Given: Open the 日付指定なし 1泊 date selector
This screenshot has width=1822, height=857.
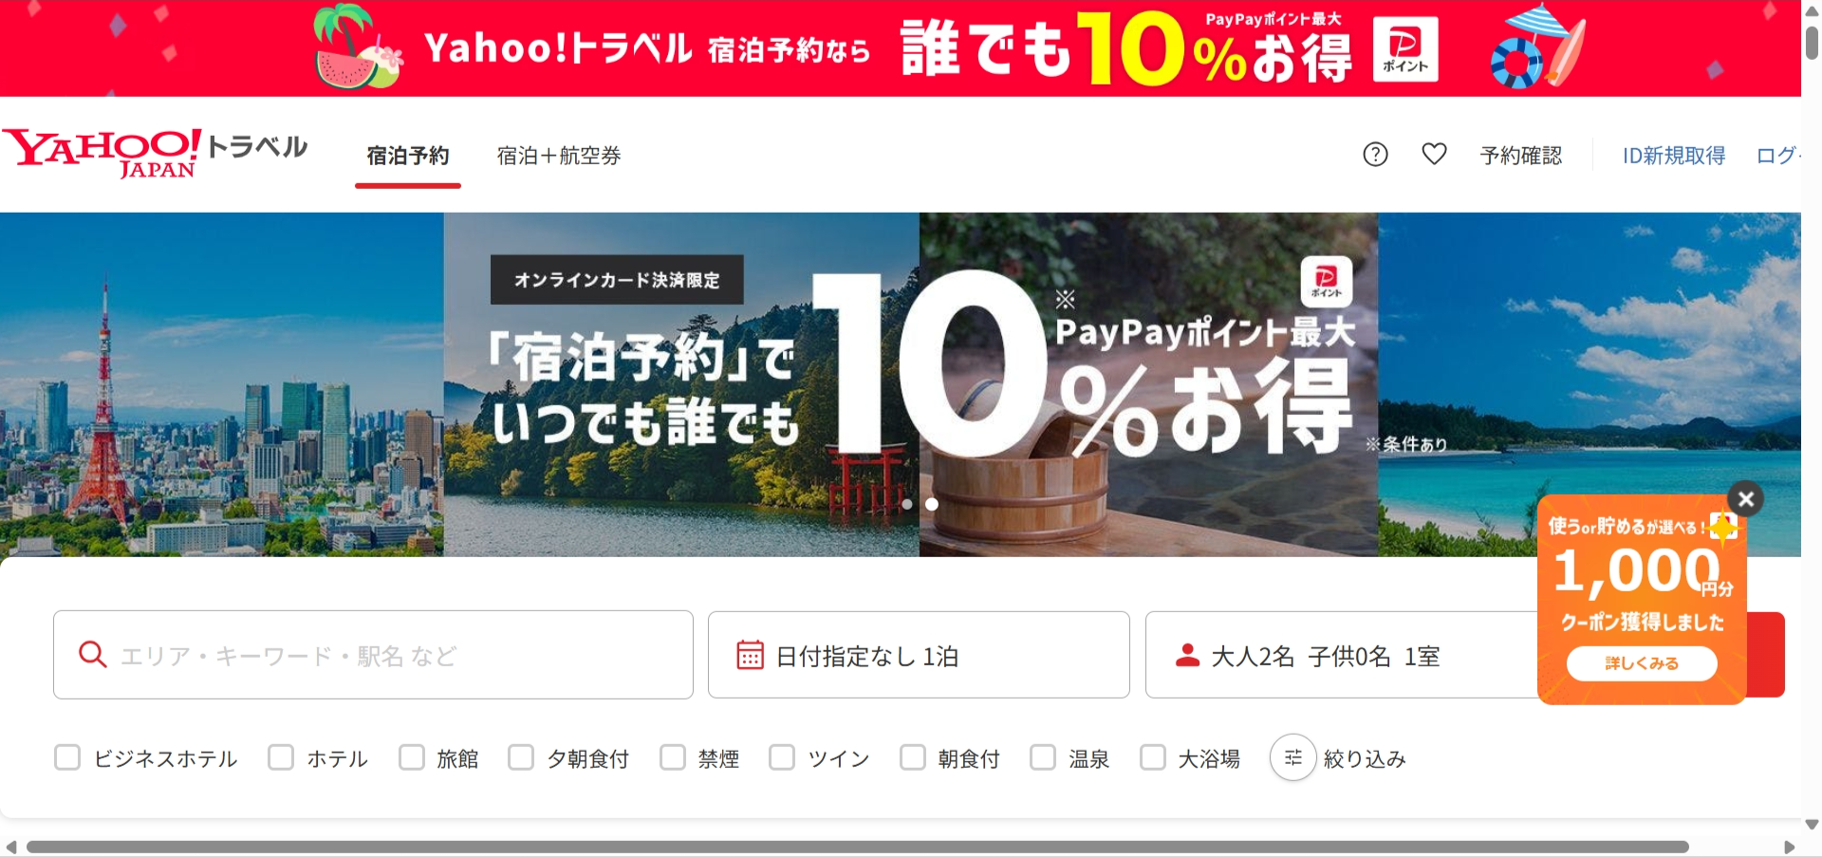Looking at the screenshot, I should point(919,655).
